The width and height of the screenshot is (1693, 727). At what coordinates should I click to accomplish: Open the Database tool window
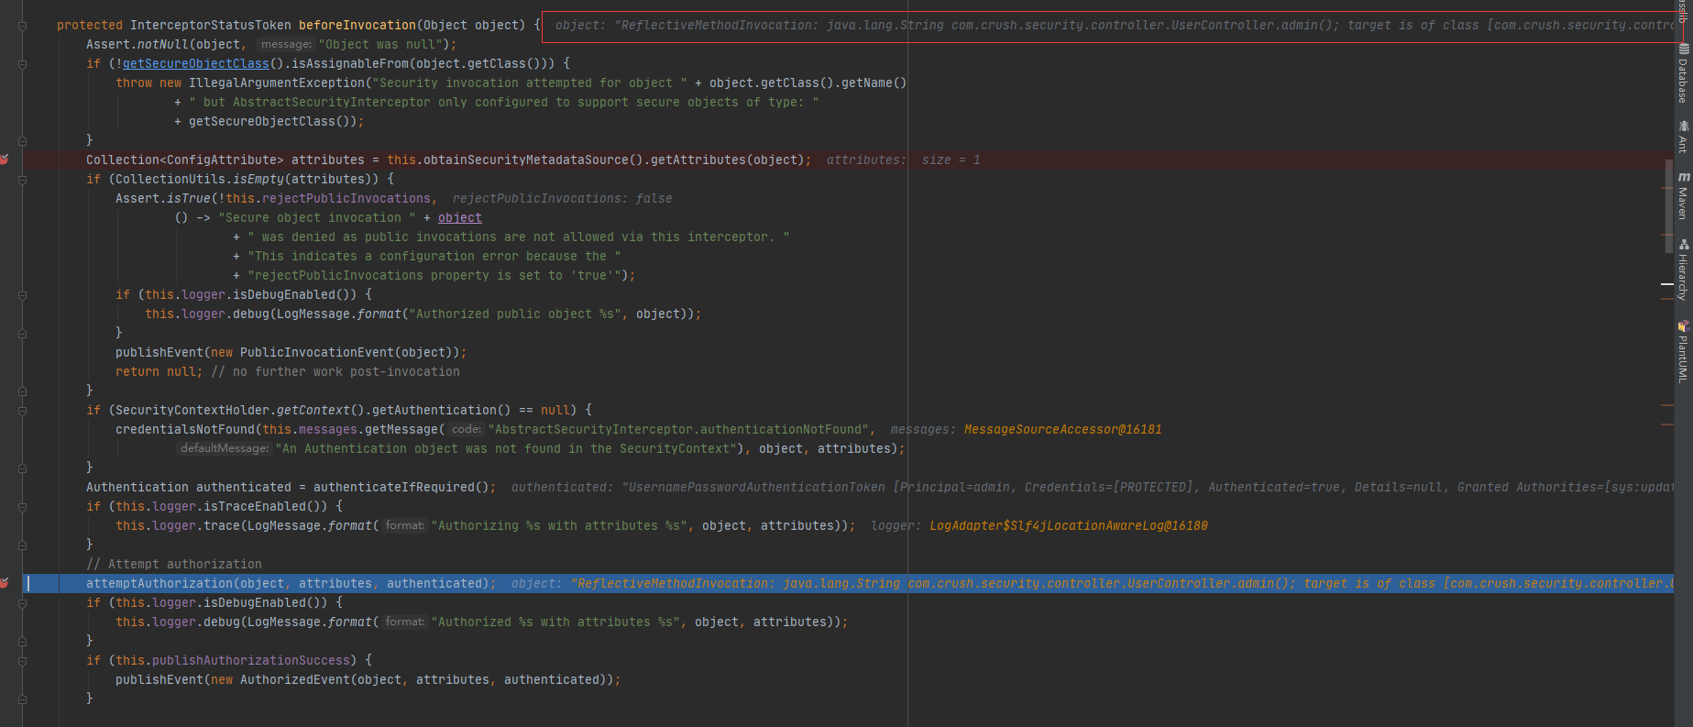1683,74
